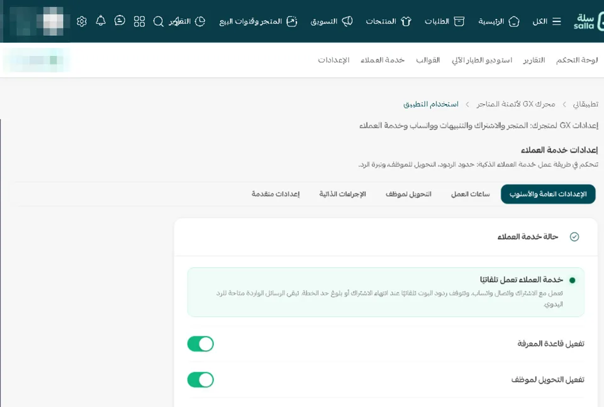Click the home الرئيسية icon
The width and height of the screenshot is (604, 407).
tap(514, 21)
